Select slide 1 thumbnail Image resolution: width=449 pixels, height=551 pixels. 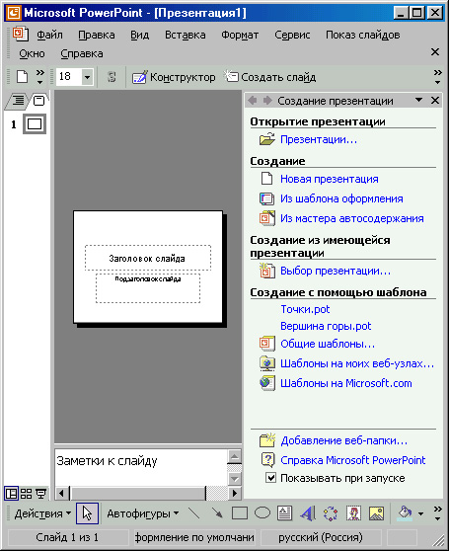[x=35, y=124]
